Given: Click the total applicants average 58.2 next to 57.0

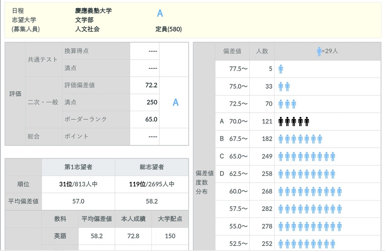Looking at the screenshot, I should point(152,201).
